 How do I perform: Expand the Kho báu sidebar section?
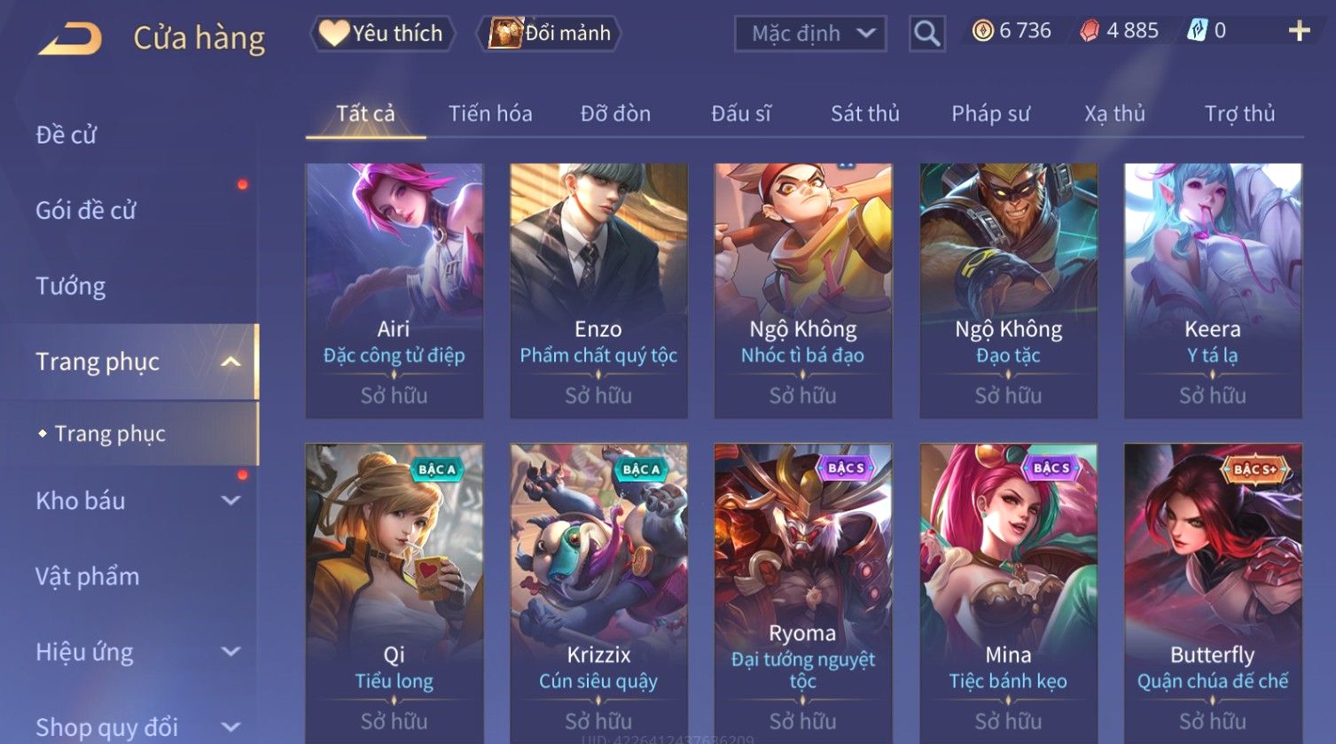point(230,500)
